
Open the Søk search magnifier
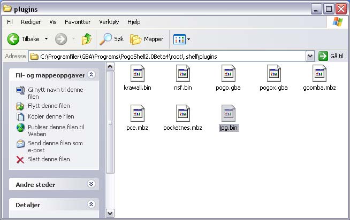(105, 39)
